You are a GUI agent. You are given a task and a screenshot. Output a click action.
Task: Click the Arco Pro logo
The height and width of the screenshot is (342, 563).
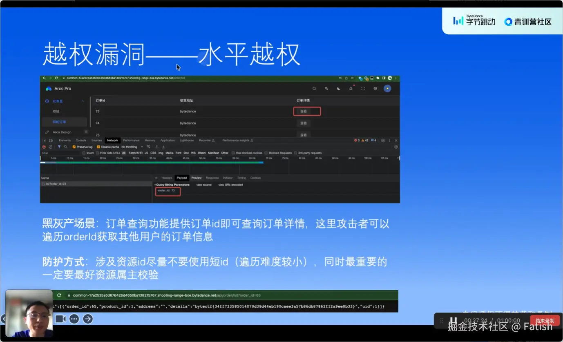(x=48, y=89)
